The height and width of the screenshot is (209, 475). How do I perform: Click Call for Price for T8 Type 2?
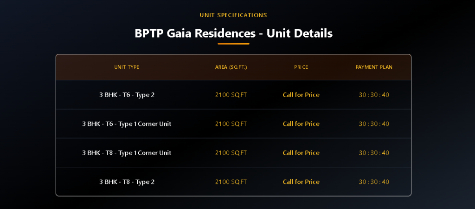pyautogui.click(x=301, y=182)
